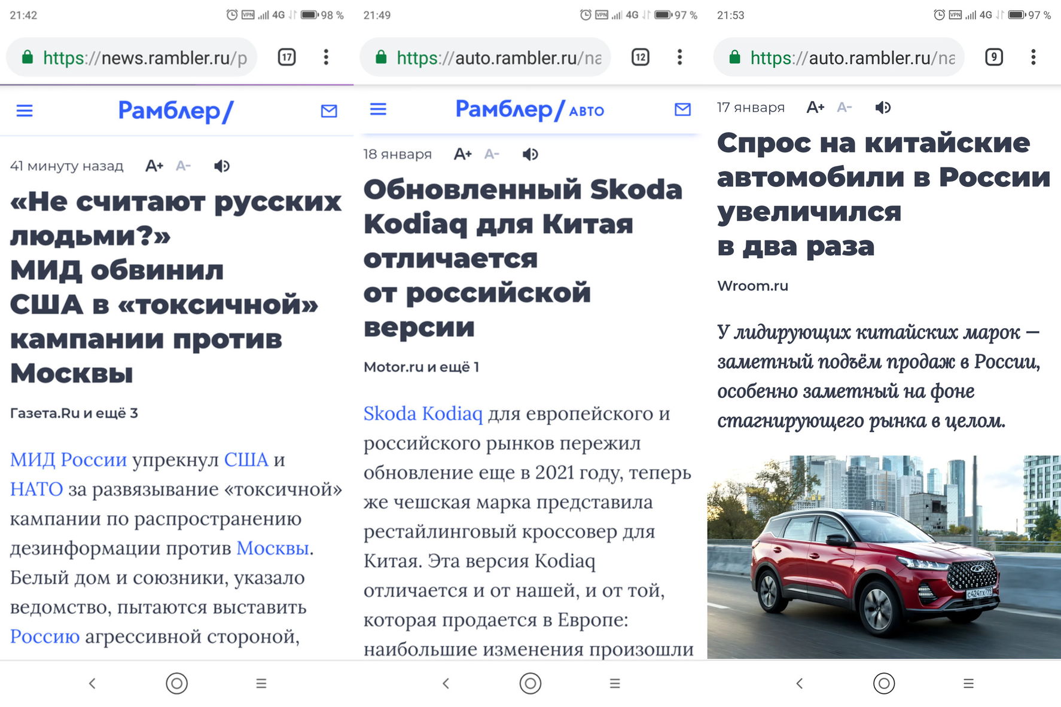
Task: Decrease font size on МИД article
Action: [x=183, y=166]
